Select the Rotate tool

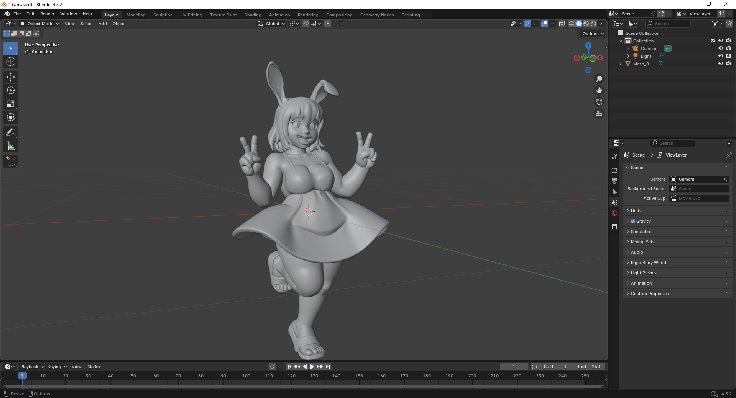11,90
